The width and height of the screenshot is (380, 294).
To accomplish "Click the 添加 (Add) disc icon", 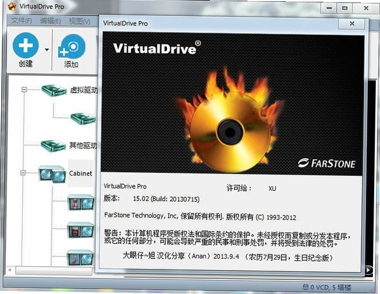I will click(x=72, y=46).
